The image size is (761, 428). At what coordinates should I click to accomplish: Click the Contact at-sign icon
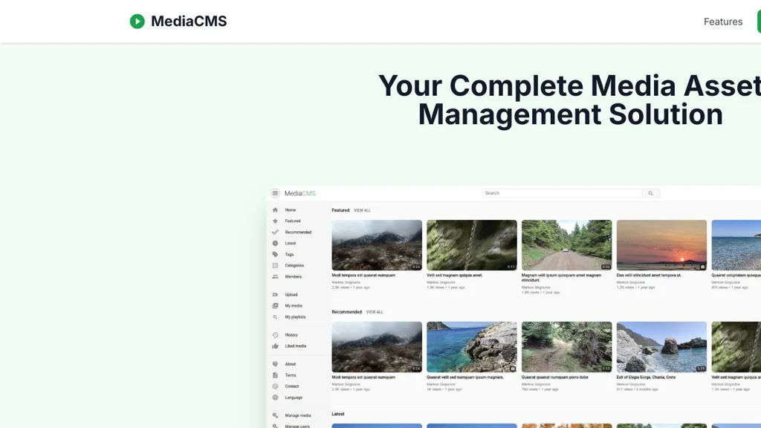click(x=275, y=386)
